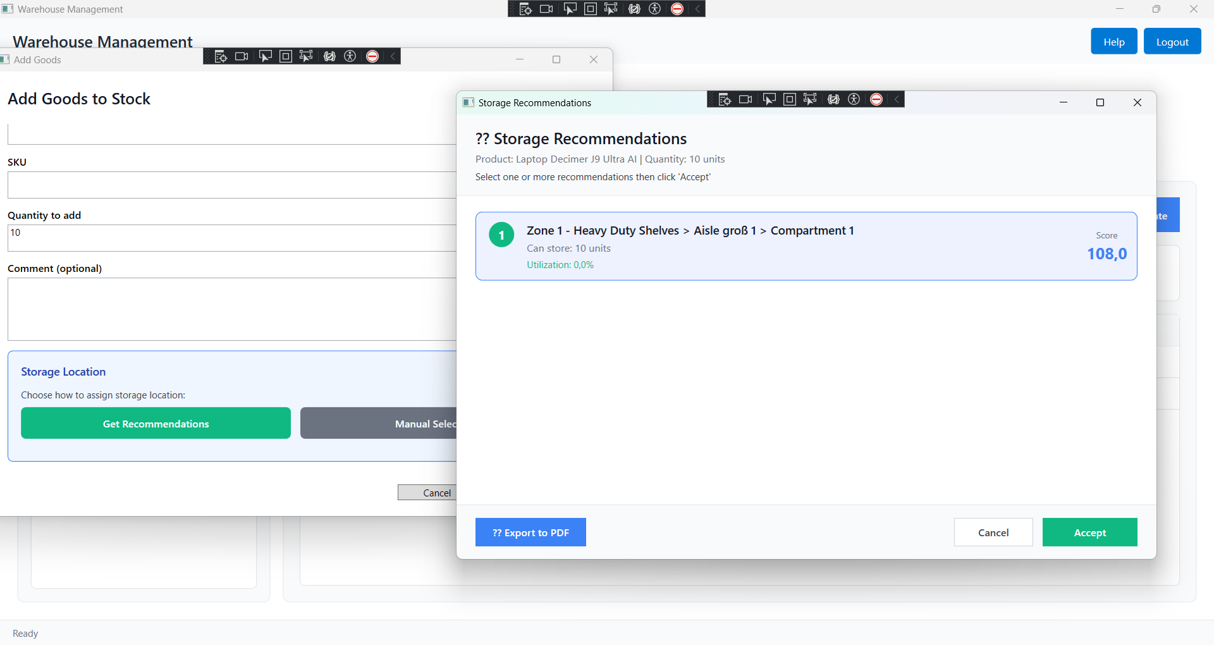The width and height of the screenshot is (1214, 645).
Task: Toggle track focused element in main window toolbar
Action: pyautogui.click(x=611, y=9)
